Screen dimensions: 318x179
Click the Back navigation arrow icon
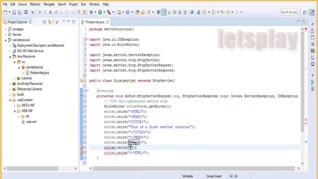pyautogui.click(x=228, y=12)
